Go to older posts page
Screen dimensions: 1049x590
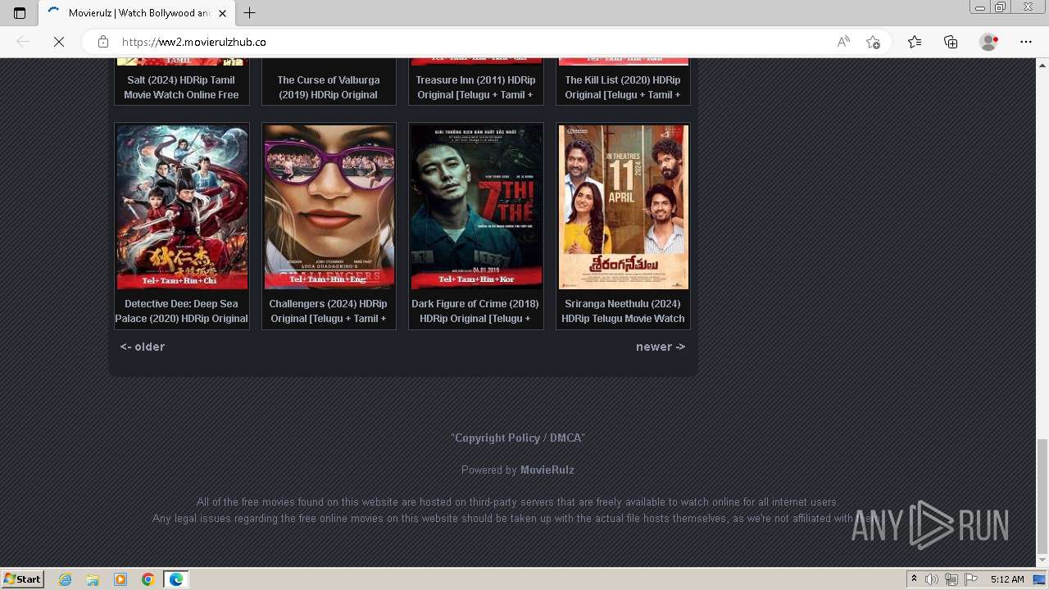[143, 347]
